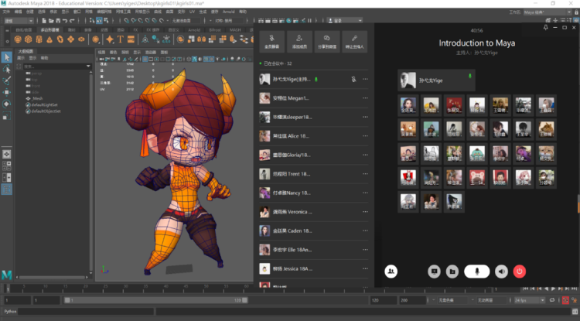Toggle auto keyframe red button
Image resolution: width=580 pixels, height=321 pixels.
pyautogui.click(x=565, y=300)
